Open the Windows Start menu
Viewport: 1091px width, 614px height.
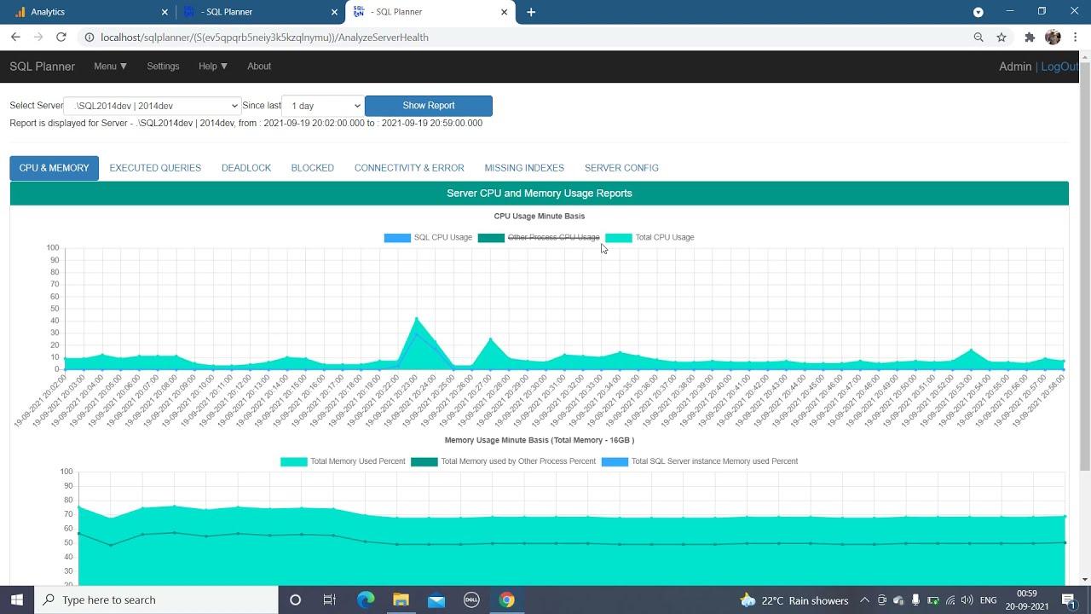[x=17, y=600]
